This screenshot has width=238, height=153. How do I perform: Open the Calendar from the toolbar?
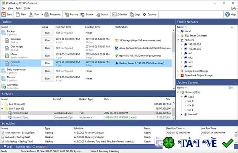(120, 14)
